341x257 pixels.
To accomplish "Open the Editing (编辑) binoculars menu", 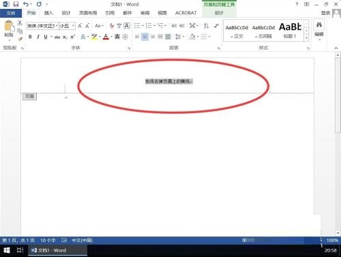I will click(x=319, y=29).
